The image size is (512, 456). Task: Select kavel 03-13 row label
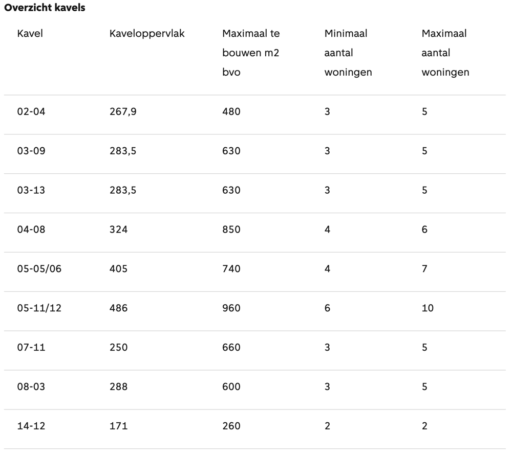click(x=31, y=190)
